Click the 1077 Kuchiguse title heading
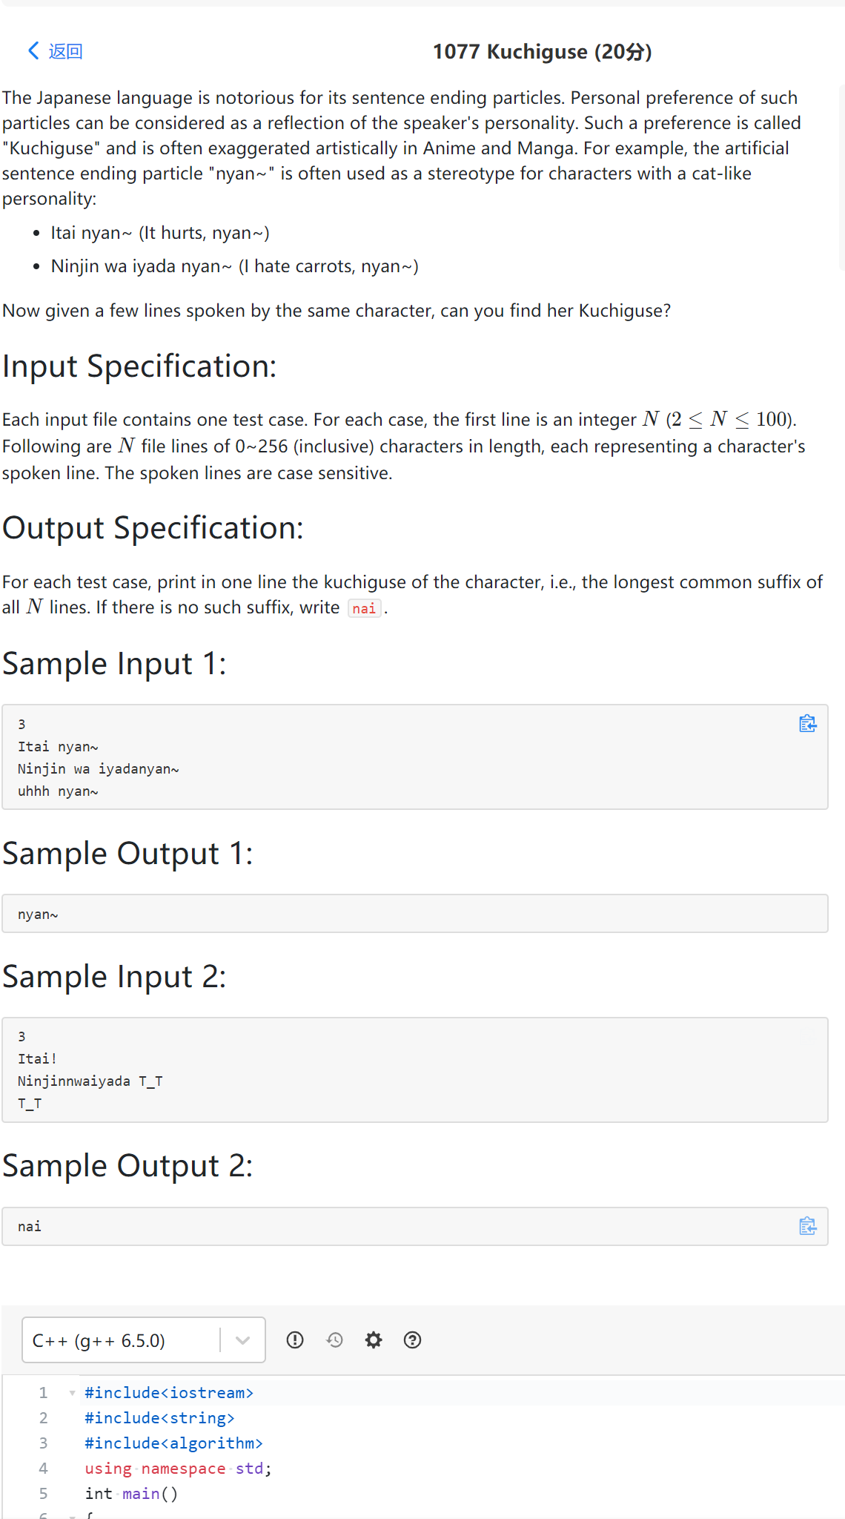 (542, 51)
